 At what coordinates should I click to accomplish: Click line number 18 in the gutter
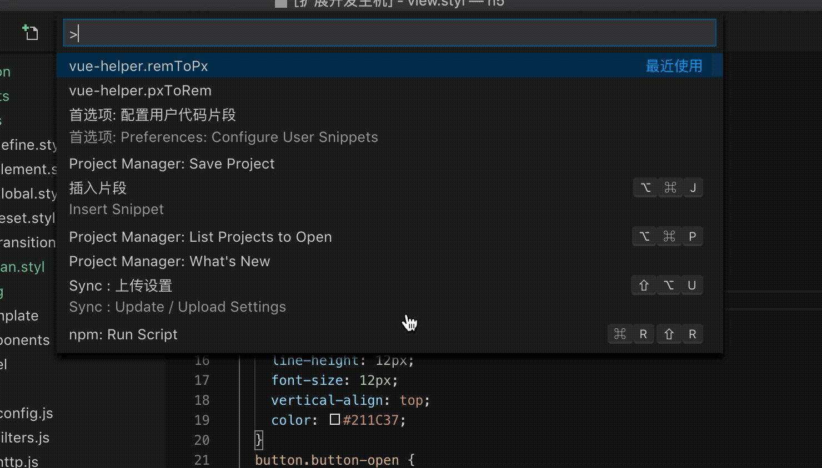(x=202, y=400)
